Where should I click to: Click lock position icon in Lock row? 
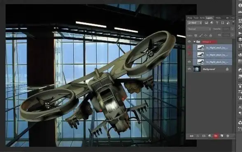(x=206, y=35)
